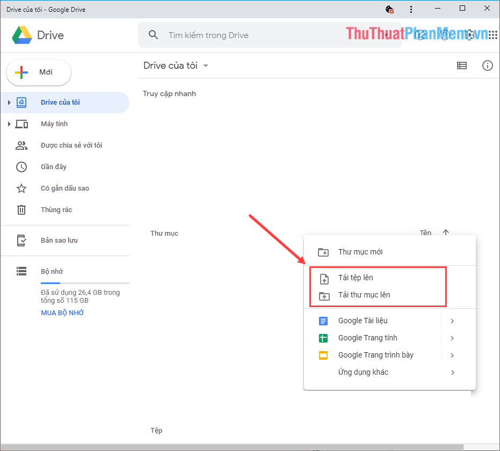Click the search magnifier icon
The image size is (500, 451).
tap(153, 34)
